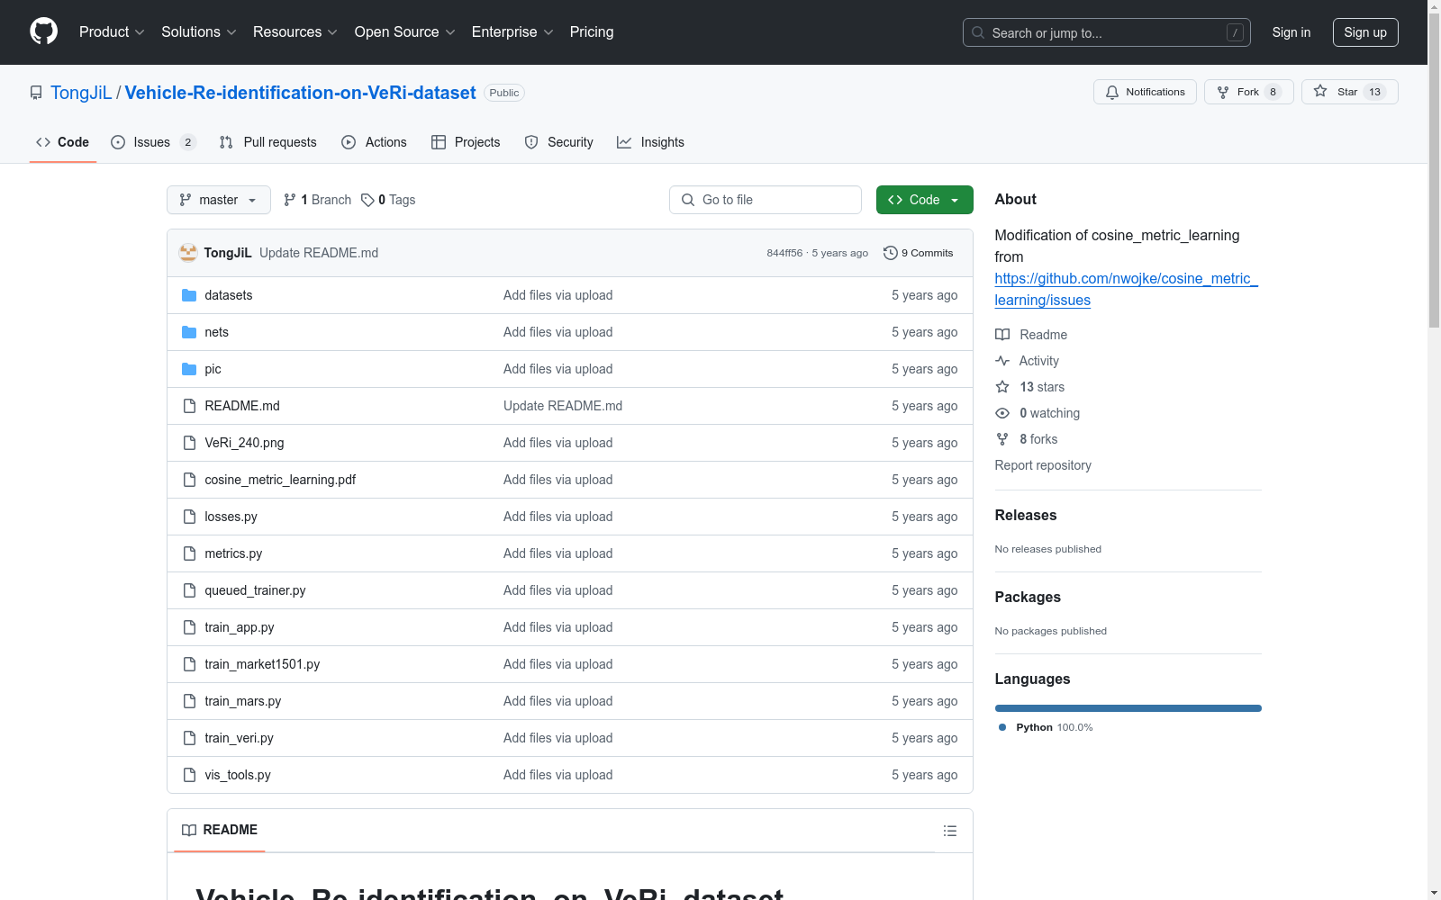Expand the Open Source menu
Image resolution: width=1441 pixels, height=900 pixels.
tap(405, 31)
